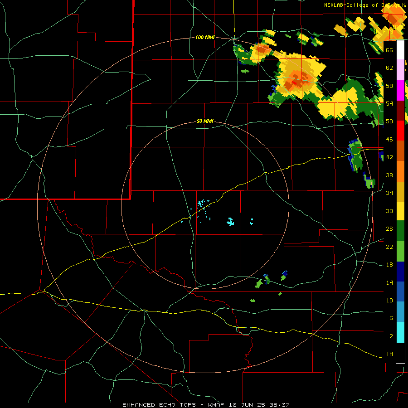Choose the cyan swatch near the legend bottom
This screenshot has height=408, width=408.
tap(400, 332)
